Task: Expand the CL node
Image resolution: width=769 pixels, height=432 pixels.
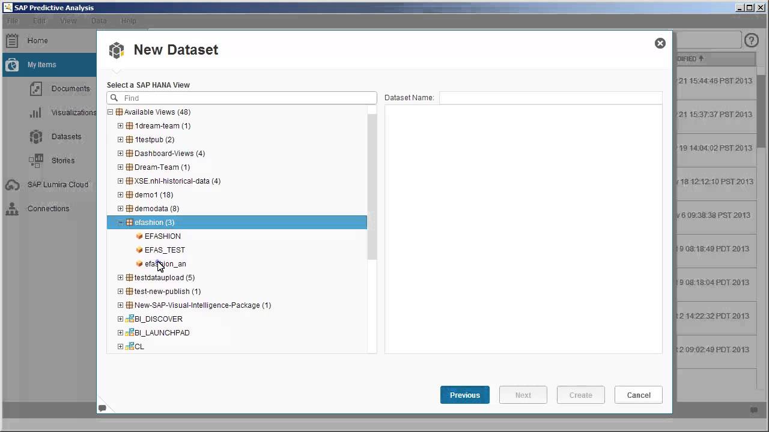Action: pos(121,347)
